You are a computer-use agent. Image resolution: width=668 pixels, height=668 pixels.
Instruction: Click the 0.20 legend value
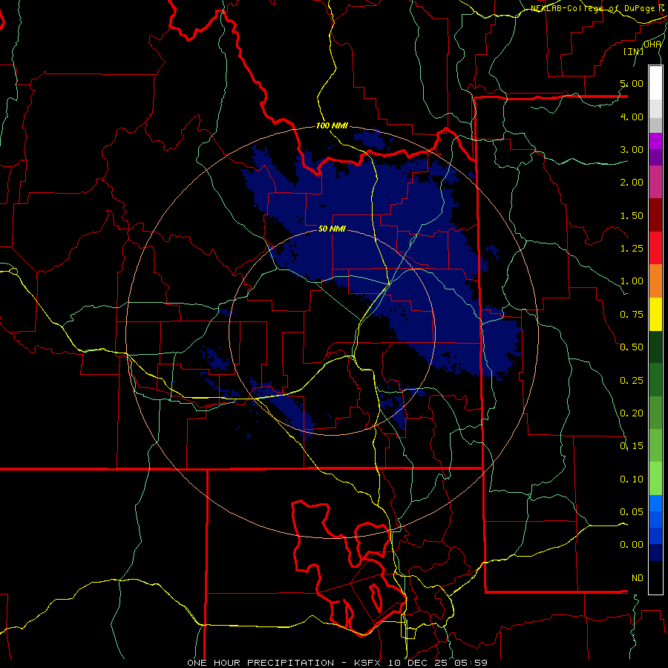(x=632, y=413)
